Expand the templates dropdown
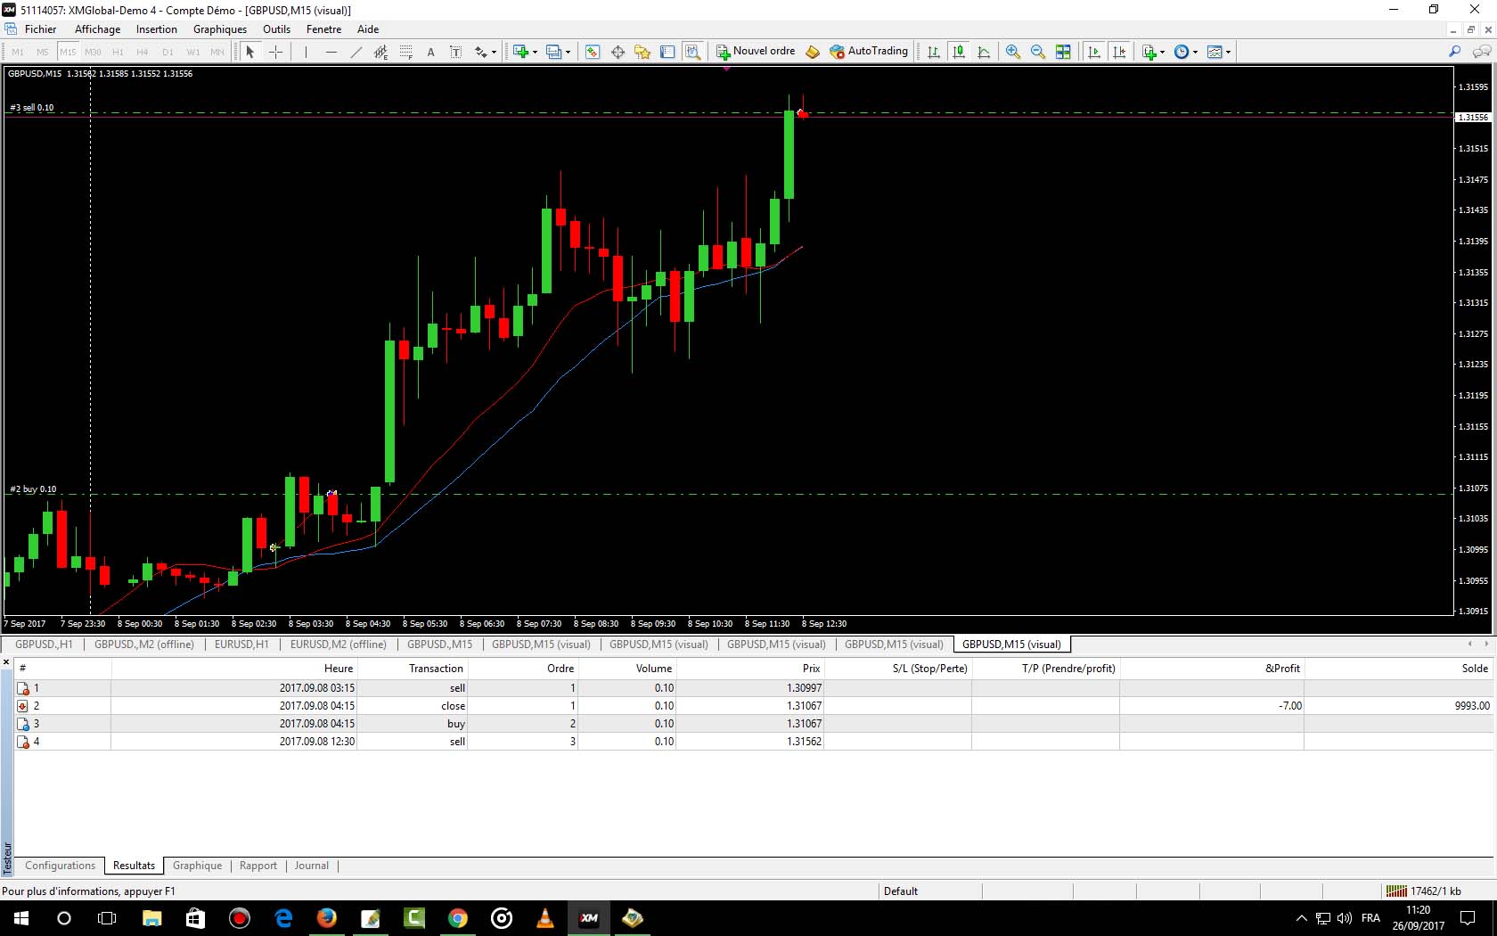 pos(1228,52)
